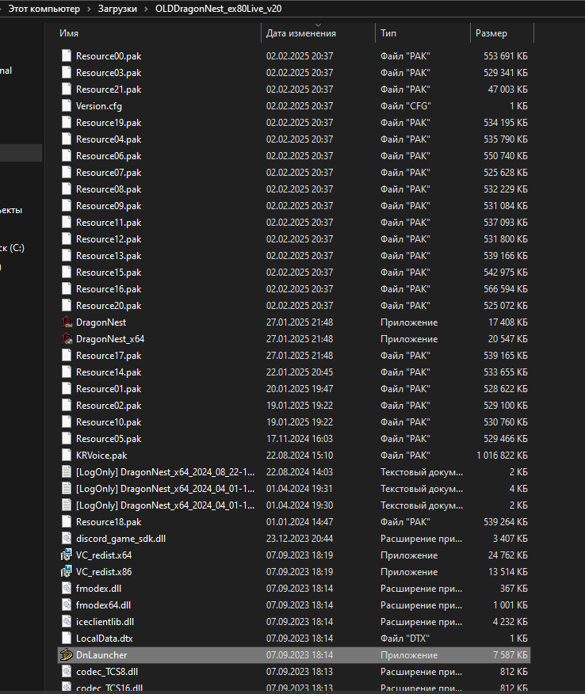Image resolution: width=585 pixels, height=694 pixels.
Task: Select the Resource08.pak file name
Action: (109, 189)
